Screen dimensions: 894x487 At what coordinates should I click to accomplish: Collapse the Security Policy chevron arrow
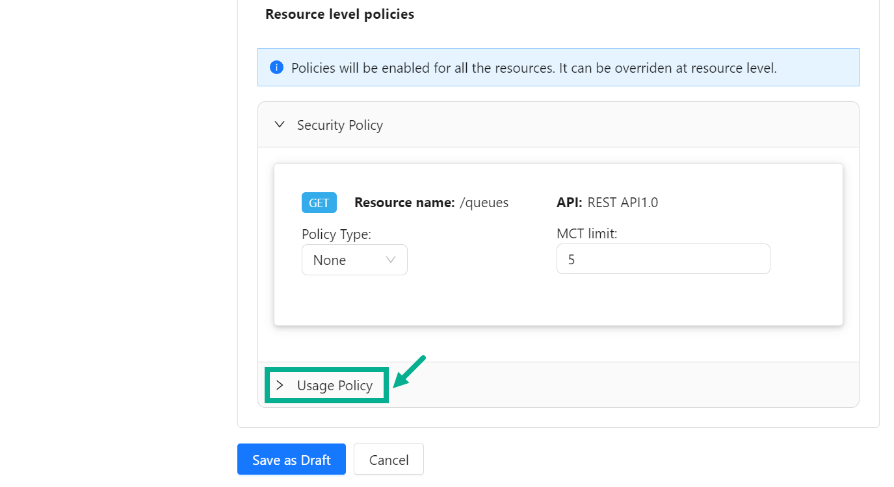(x=280, y=125)
